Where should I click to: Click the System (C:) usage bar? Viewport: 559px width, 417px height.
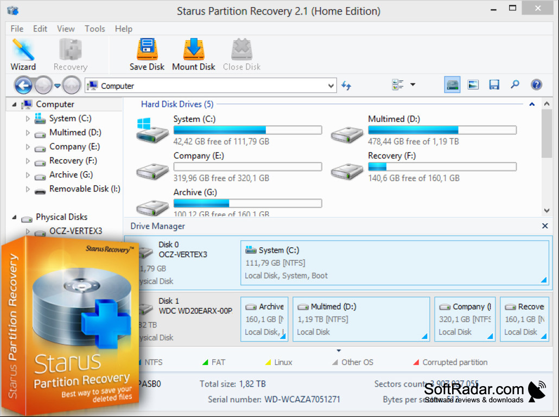[248, 130]
